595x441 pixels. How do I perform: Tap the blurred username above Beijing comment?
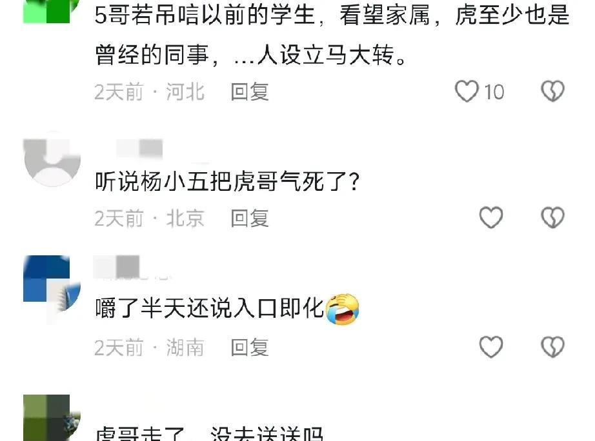pyautogui.click(x=139, y=148)
